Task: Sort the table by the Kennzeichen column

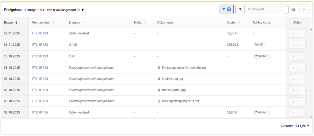Action: click(x=43, y=23)
